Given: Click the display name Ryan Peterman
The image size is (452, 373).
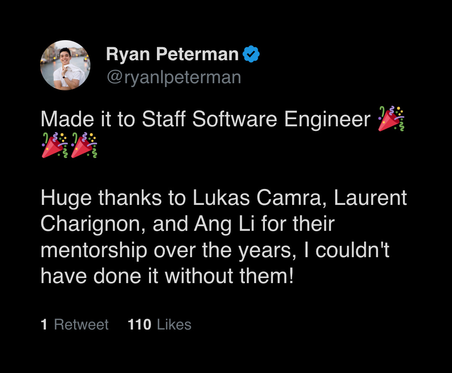Looking at the screenshot, I should click(172, 54).
